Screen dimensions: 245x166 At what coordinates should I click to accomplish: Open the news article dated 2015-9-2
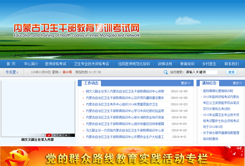pyautogui.click(x=125, y=137)
